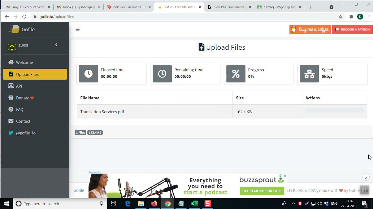
Task: Click the Speed network icon
Action: [309, 74]
